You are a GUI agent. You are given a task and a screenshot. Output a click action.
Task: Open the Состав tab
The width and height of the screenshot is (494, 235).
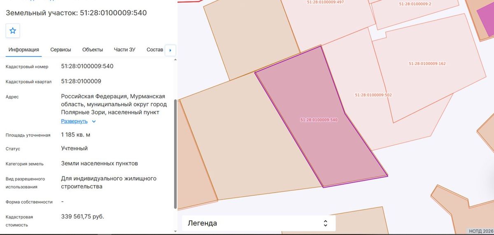(155, 50)
